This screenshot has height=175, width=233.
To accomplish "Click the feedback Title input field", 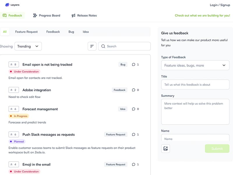I will pos(195,85).
